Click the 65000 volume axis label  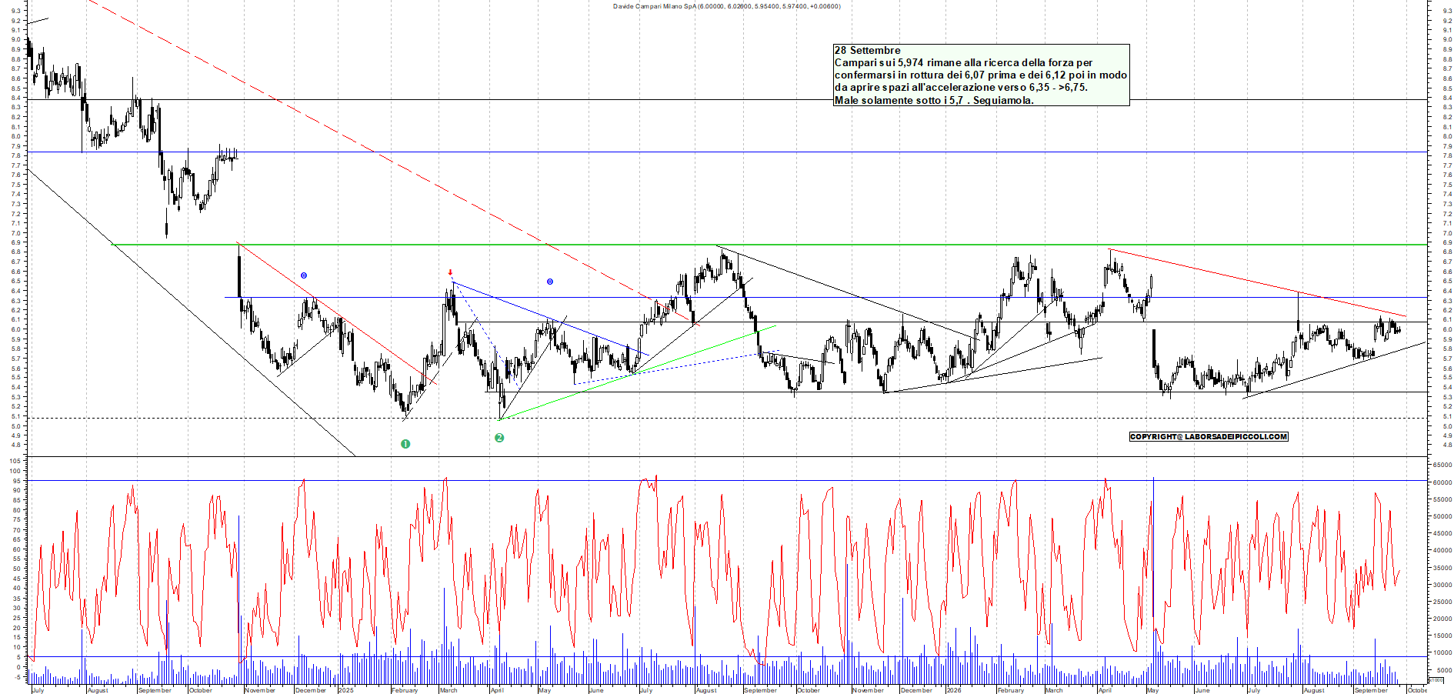1441,465
